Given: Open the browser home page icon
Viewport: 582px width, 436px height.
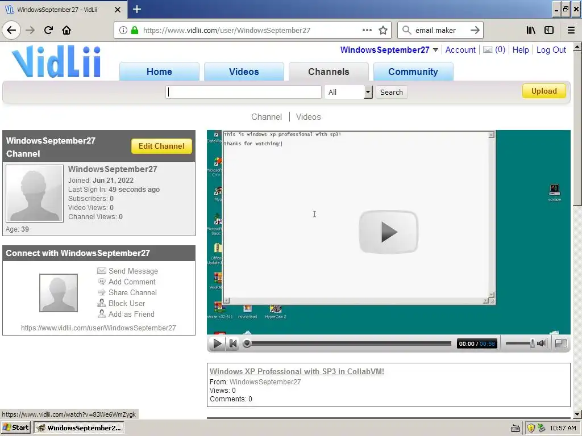Looking at the screenshot, I should click(66, 30).
